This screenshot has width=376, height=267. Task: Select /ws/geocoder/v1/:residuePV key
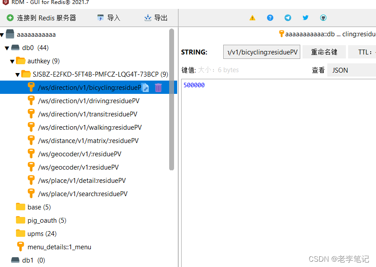point(80,154)
